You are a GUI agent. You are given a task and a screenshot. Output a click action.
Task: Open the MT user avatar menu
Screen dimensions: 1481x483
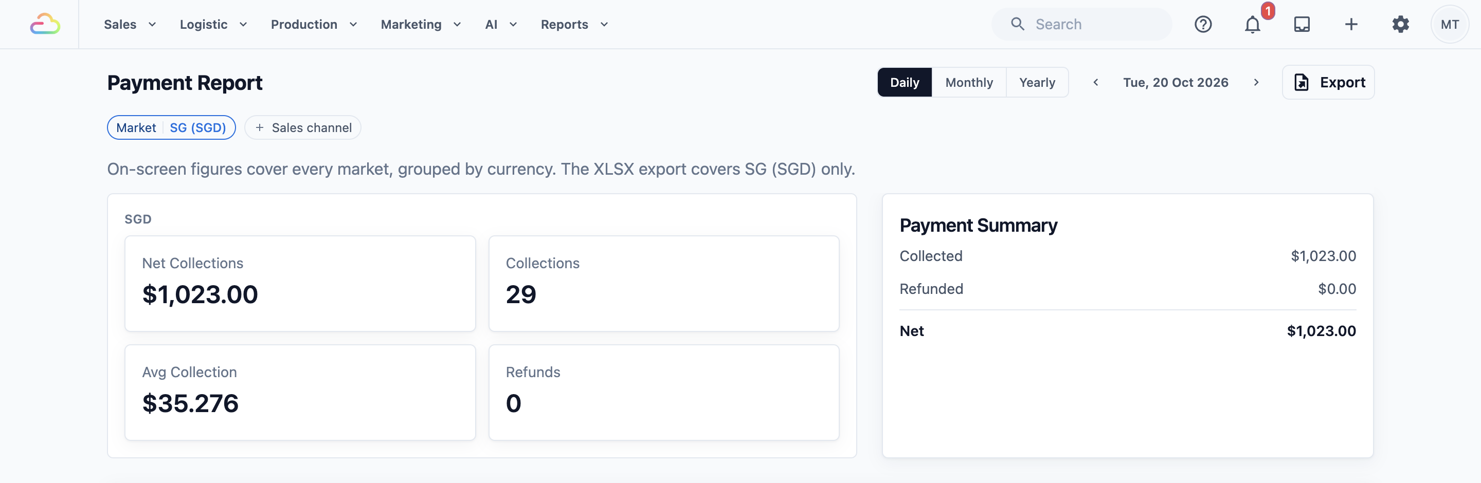click(x=1450, y=24)
